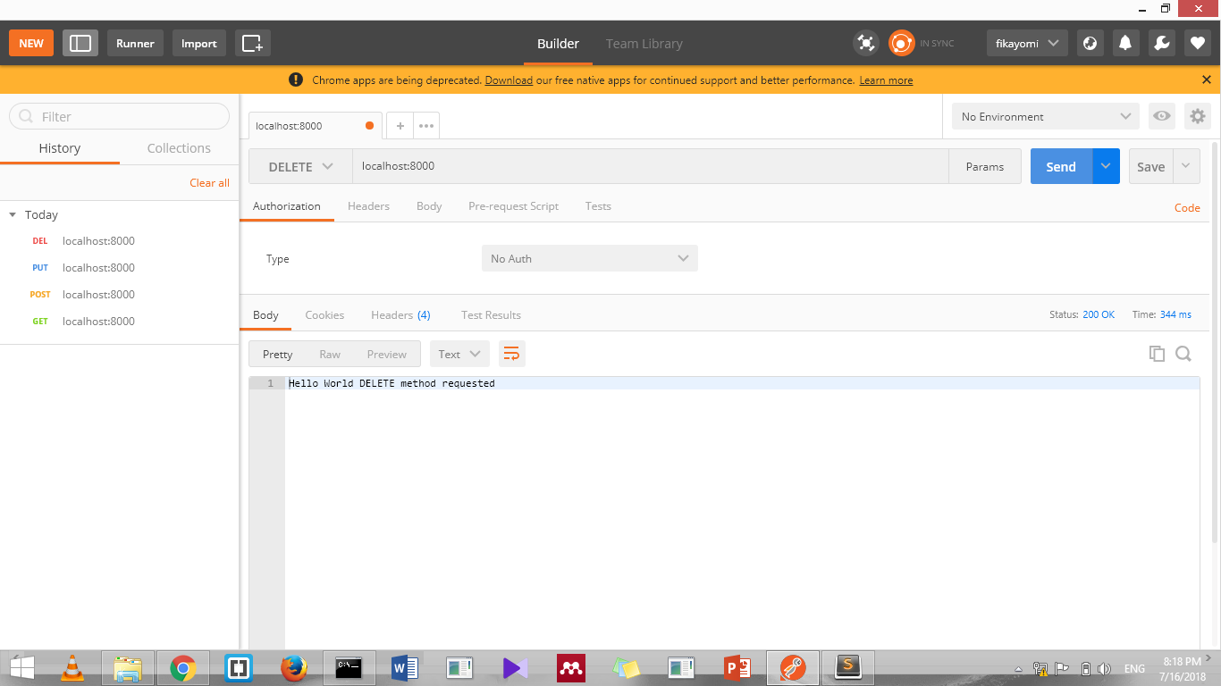1221x686 pixels.
Task: Open new window icon in toolbar
Action: coord(253,43)
